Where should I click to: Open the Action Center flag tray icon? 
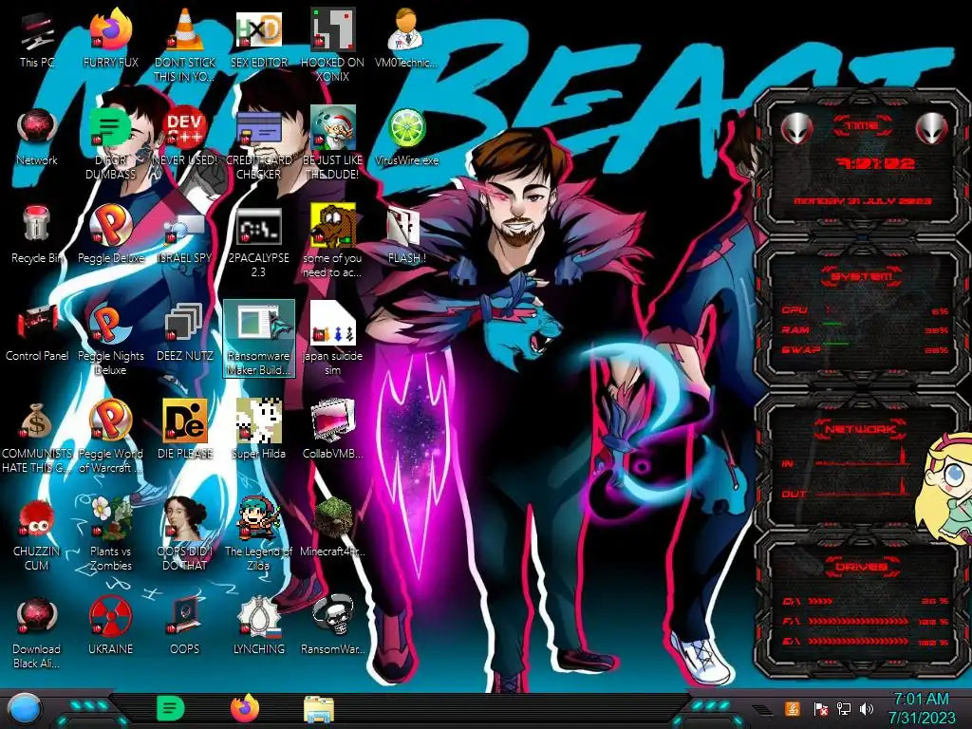coord(820,708)
